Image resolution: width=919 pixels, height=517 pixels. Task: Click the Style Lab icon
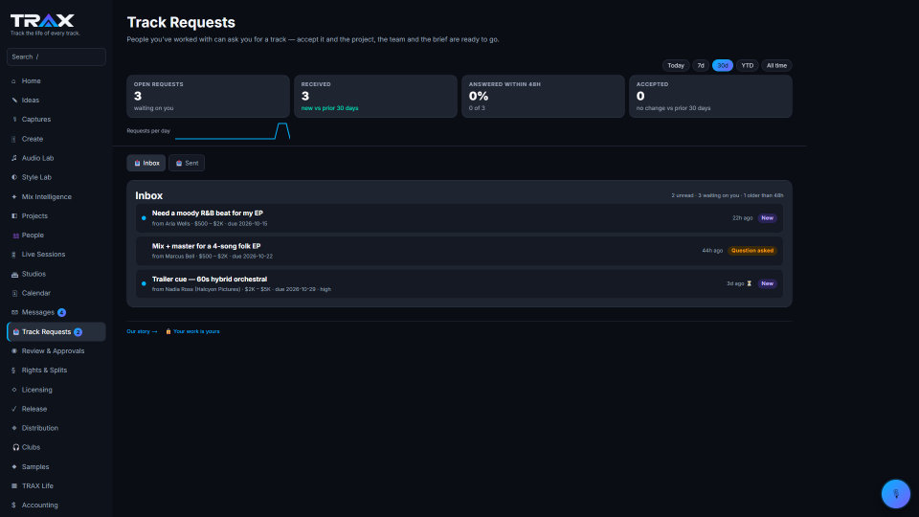pyautogui.click(x=14, y=177)
